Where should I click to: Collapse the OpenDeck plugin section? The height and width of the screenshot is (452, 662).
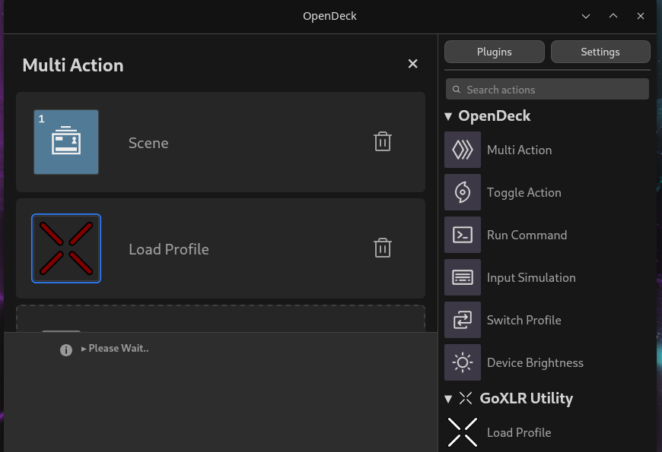coord(448,115)
